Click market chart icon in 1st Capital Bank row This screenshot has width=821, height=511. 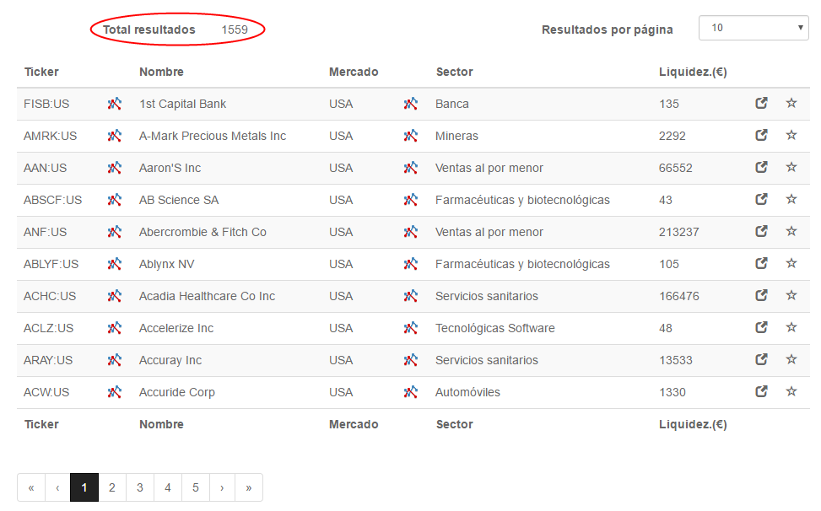click(410, 104)
